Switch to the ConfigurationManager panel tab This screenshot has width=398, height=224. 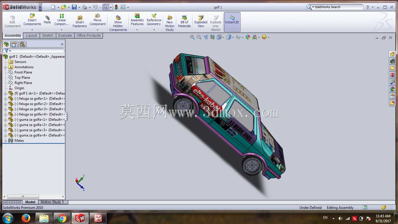pos(22,44)
